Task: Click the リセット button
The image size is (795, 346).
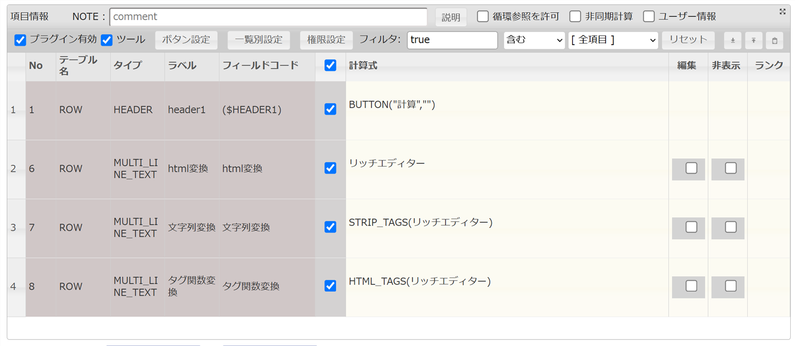Action: 688,40
